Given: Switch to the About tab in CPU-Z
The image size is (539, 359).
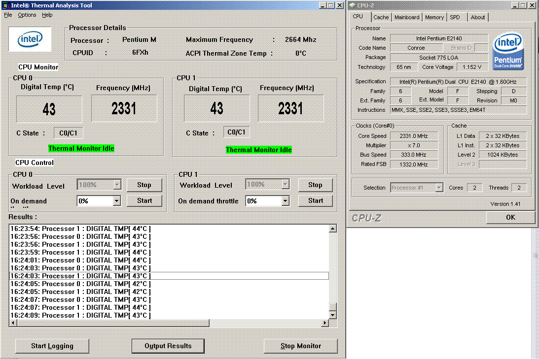Looking at the screenshot, I should coord(477,17).
